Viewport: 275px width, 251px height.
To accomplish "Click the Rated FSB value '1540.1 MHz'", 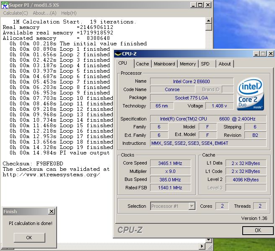I will (x=170, y=188).
